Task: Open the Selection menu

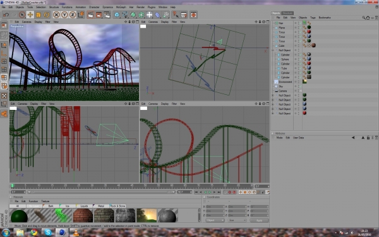Action: (x=41, y=7)
